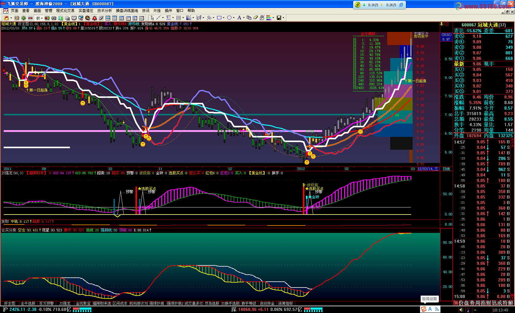Click the Internet Explorer icon in floating widget
This screenshot has width=515, height=313.
pyautogui.click(x=401, y=5)
